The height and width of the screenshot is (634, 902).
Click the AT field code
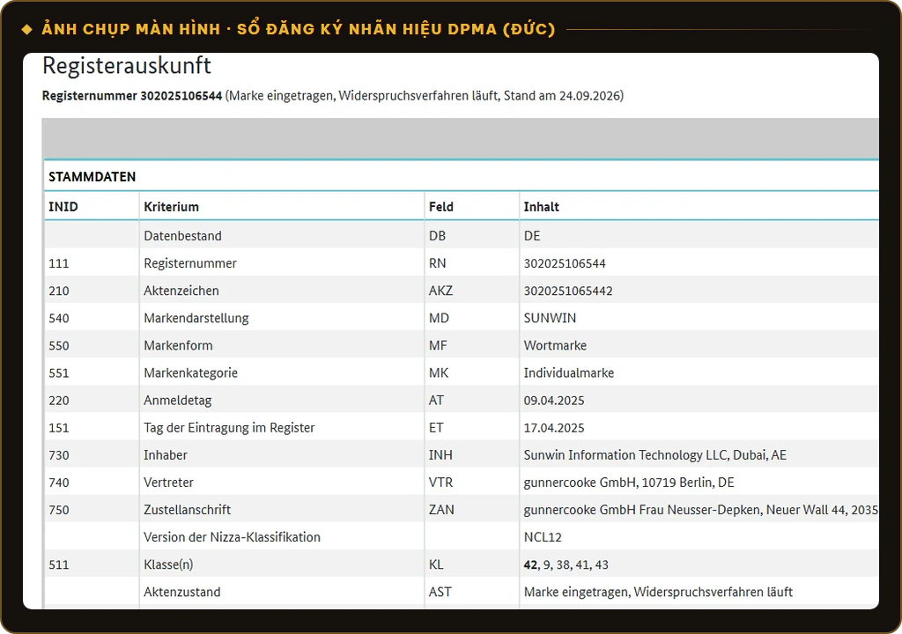click(x=436, y=401)
